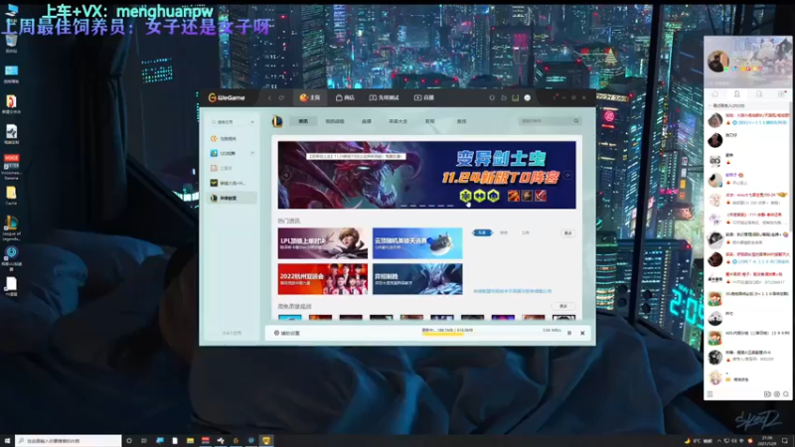Click the WeGame logo in header

[x=227, y=97]
